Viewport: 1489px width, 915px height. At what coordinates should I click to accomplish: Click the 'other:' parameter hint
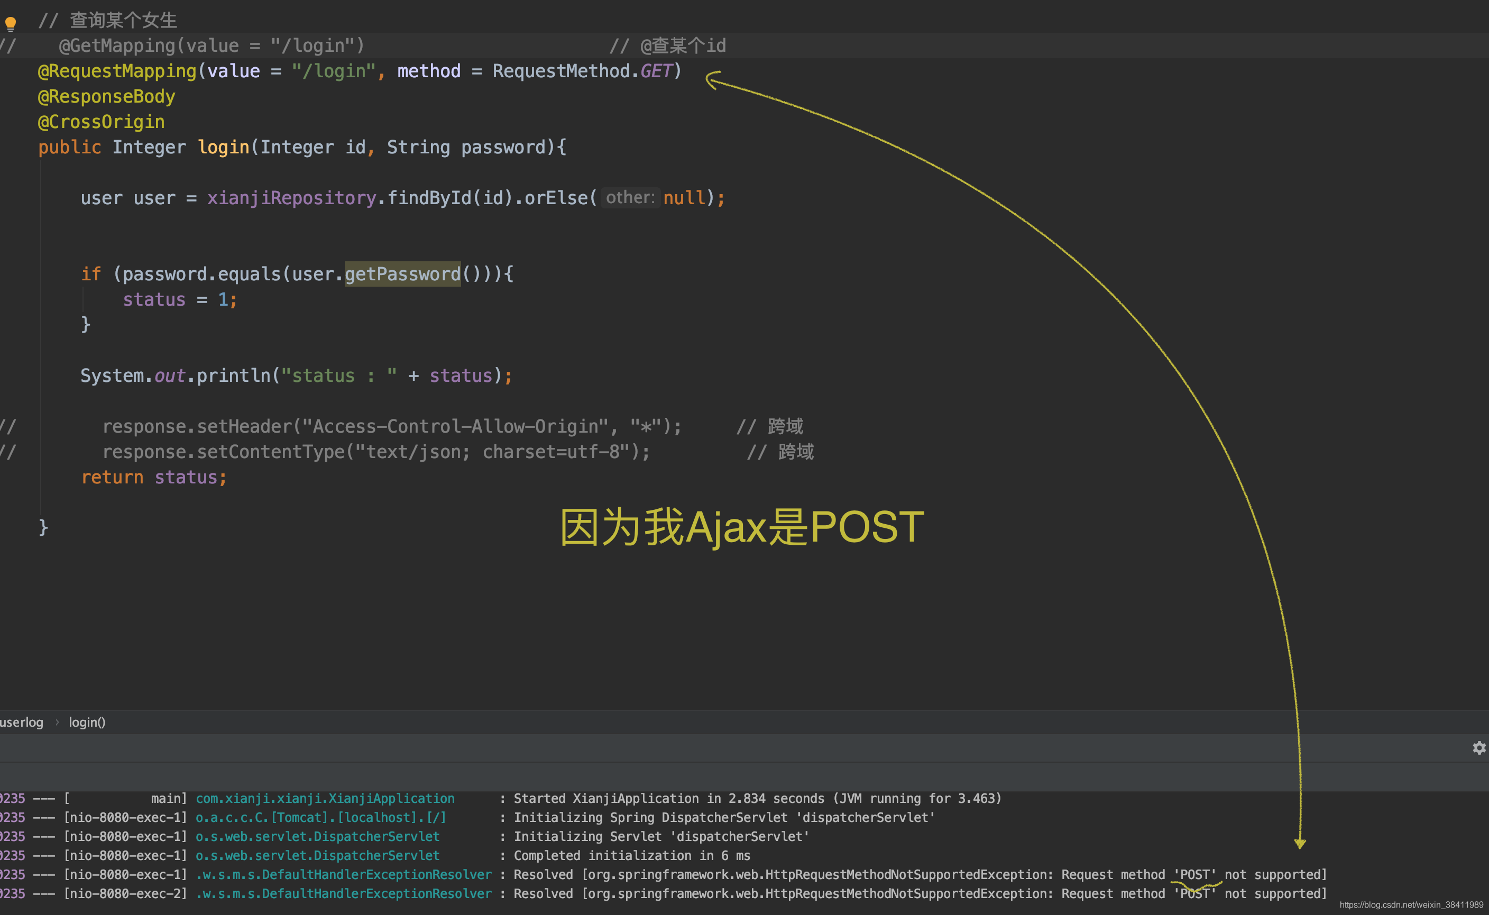tap(629, 198)
